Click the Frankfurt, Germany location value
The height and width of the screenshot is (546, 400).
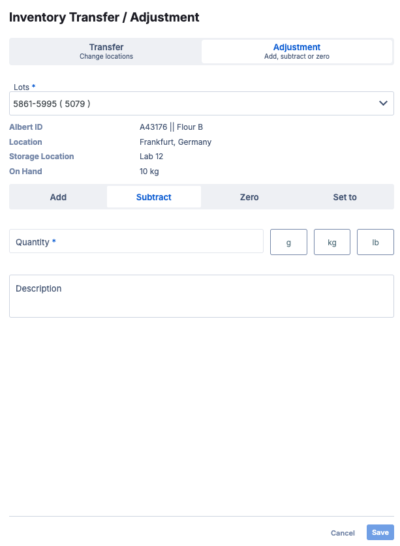176,142
